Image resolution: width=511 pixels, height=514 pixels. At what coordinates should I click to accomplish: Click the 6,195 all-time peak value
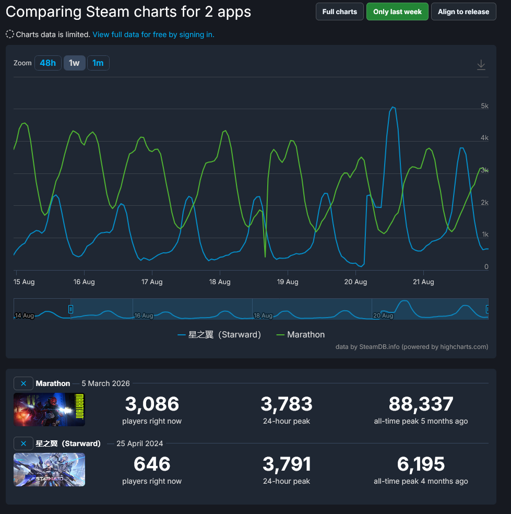click(x=421, y=464)
